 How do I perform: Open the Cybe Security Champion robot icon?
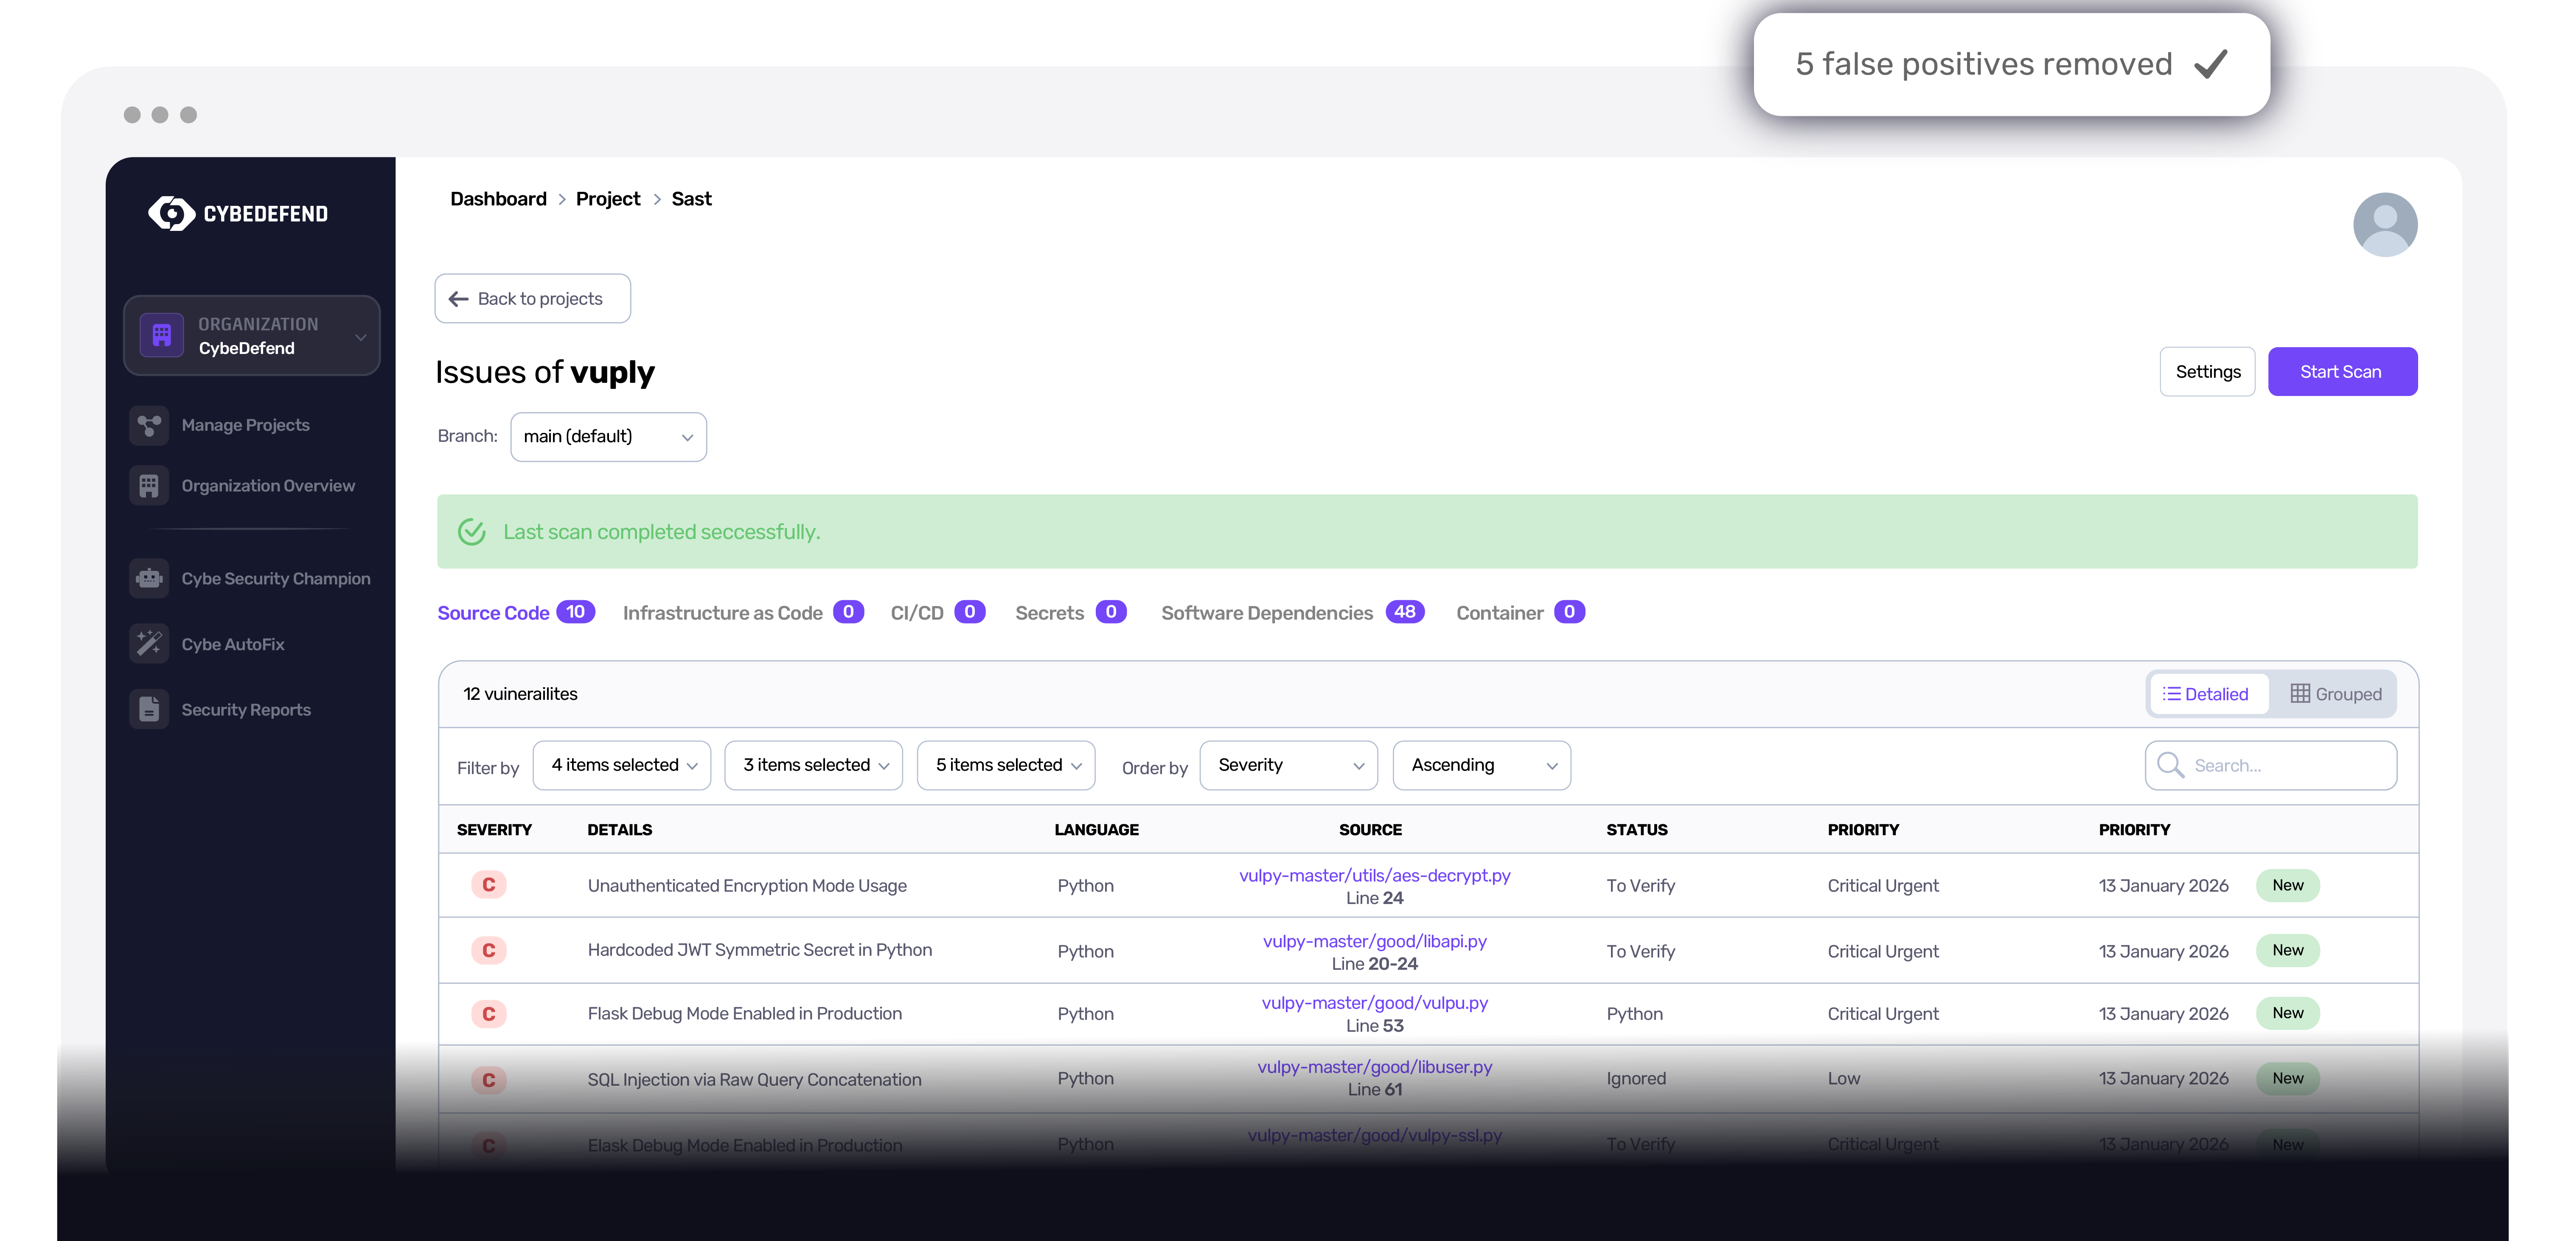point(149,579)
